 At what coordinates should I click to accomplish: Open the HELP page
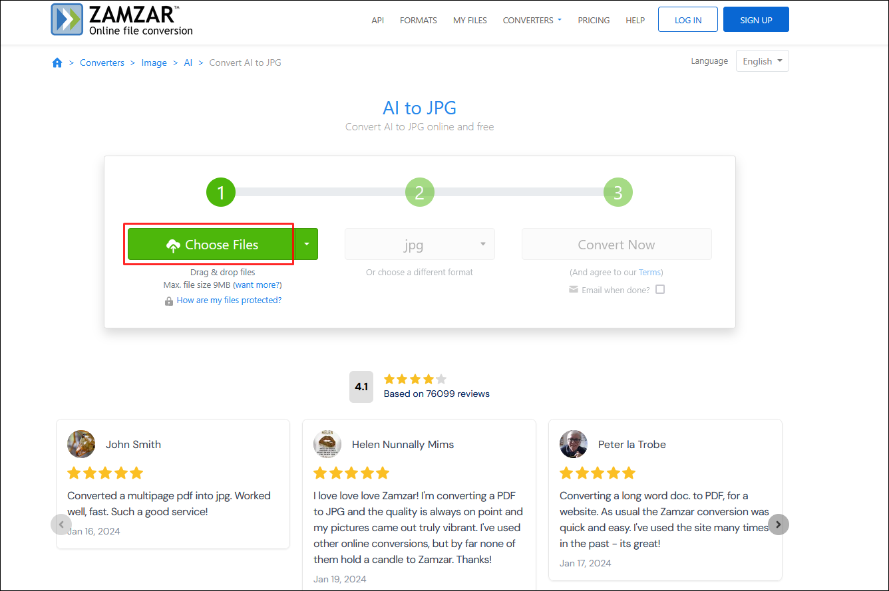click(x=635, y=21)
